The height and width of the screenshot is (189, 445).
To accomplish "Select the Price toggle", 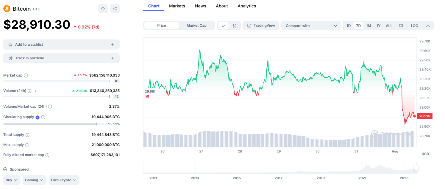I will coord(162,26).
